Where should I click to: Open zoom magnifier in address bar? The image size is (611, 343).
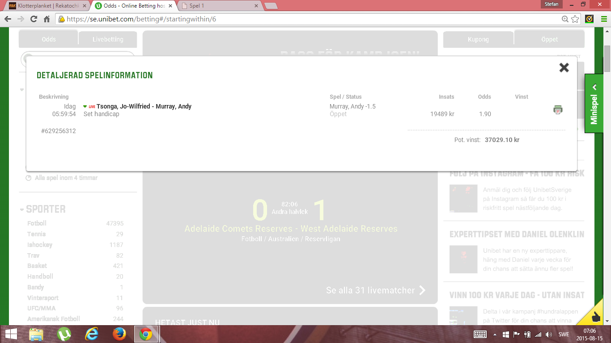(x=565, y=19)
